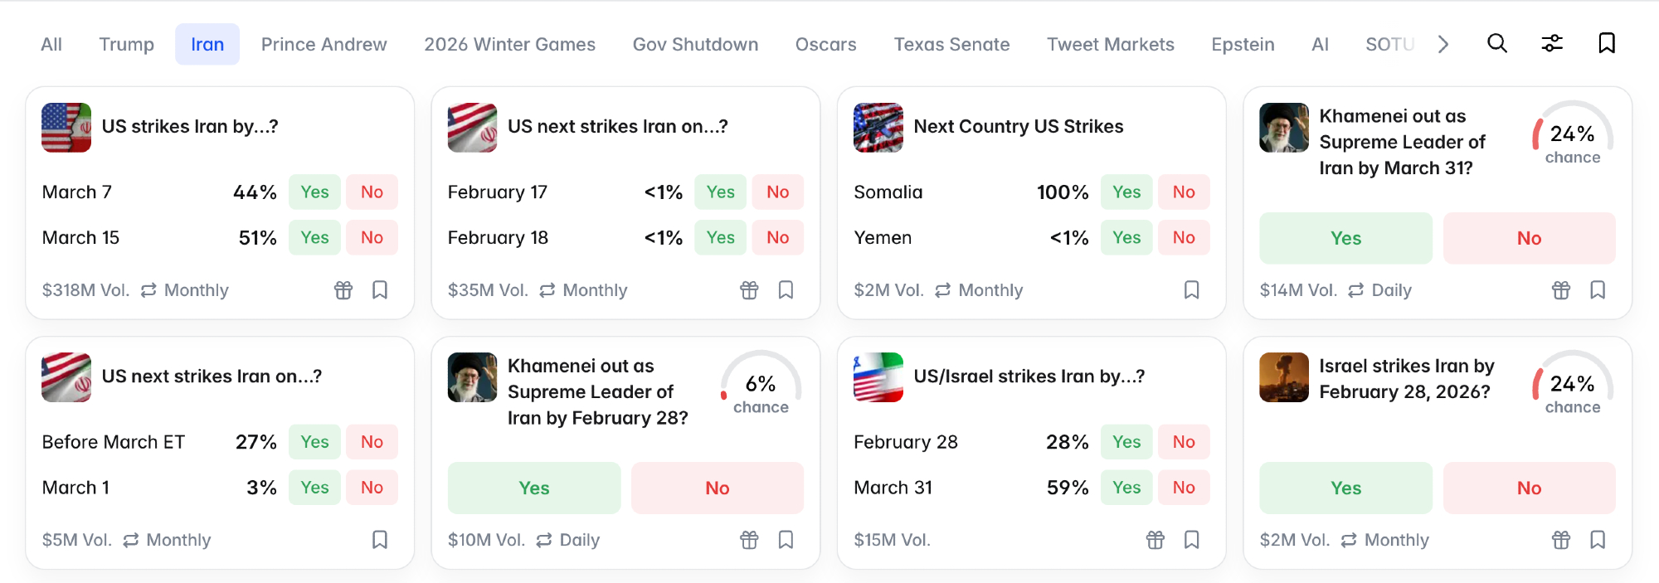Click gift icon on US strikes Iran card
Image resolution: width=1659 pixels, height=583 pixels.
point(343,290)
